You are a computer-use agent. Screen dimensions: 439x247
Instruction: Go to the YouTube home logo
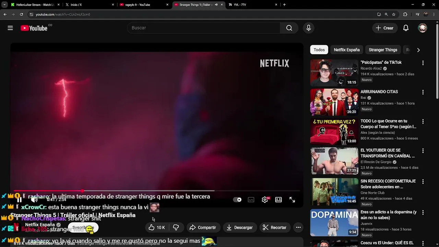tap(34, 28)
